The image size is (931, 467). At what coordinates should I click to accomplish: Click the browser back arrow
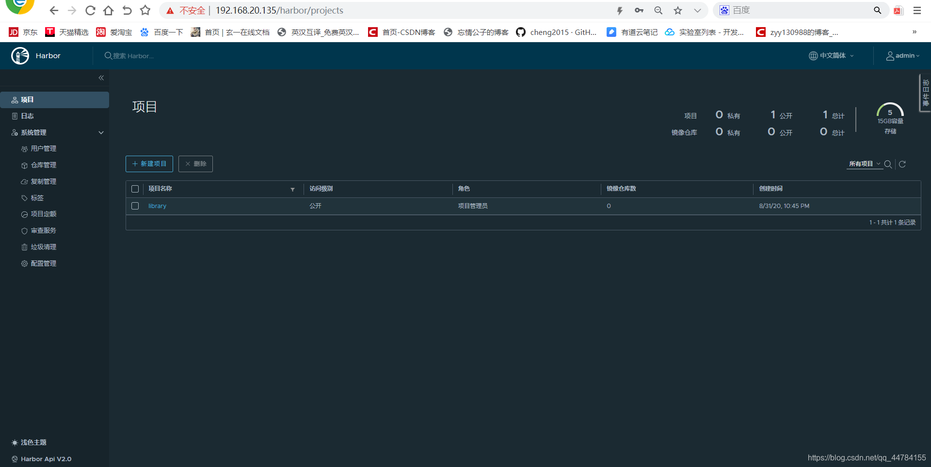[54, 11]
